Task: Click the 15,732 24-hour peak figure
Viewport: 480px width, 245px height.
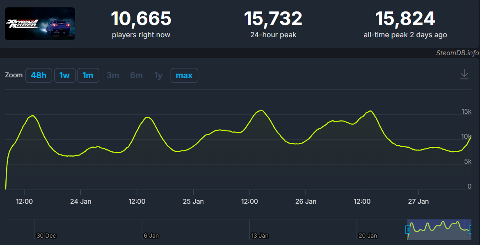Action: click(x=273, y=19)
